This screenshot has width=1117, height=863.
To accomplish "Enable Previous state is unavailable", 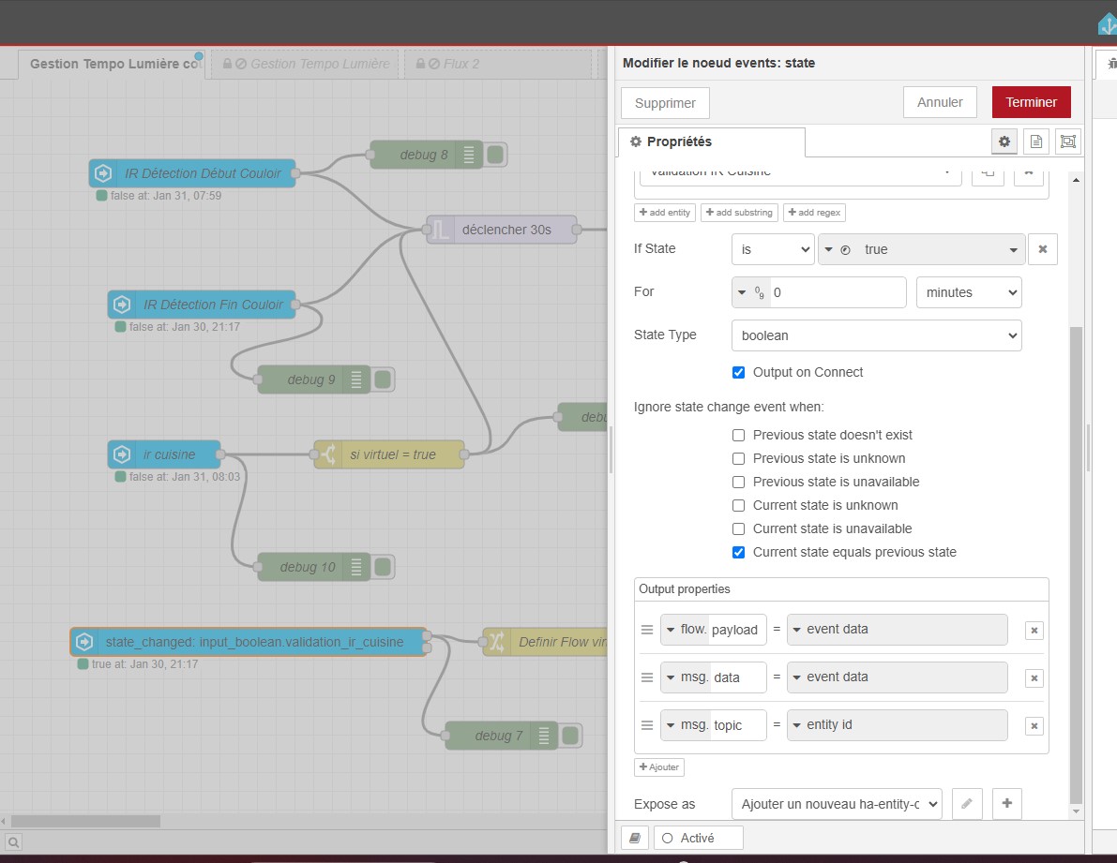I will click(739, 482).
